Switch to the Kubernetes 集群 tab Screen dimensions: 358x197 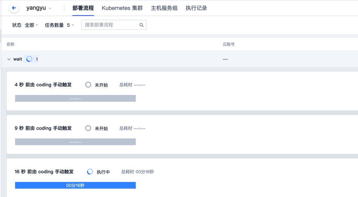pyautogui.click(x=122, y=8)
